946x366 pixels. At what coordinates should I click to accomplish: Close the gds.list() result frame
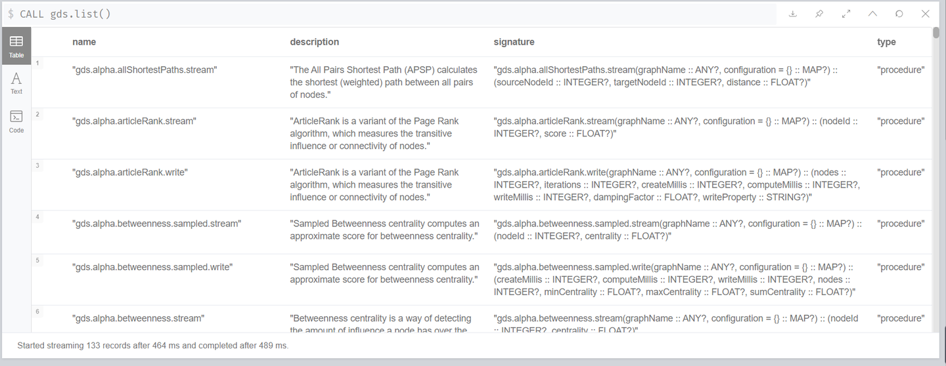click(926, 14)
